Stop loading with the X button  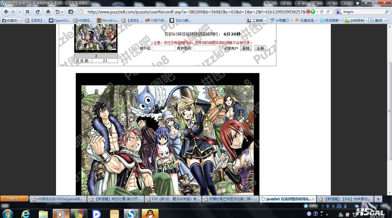pos(27,12)
